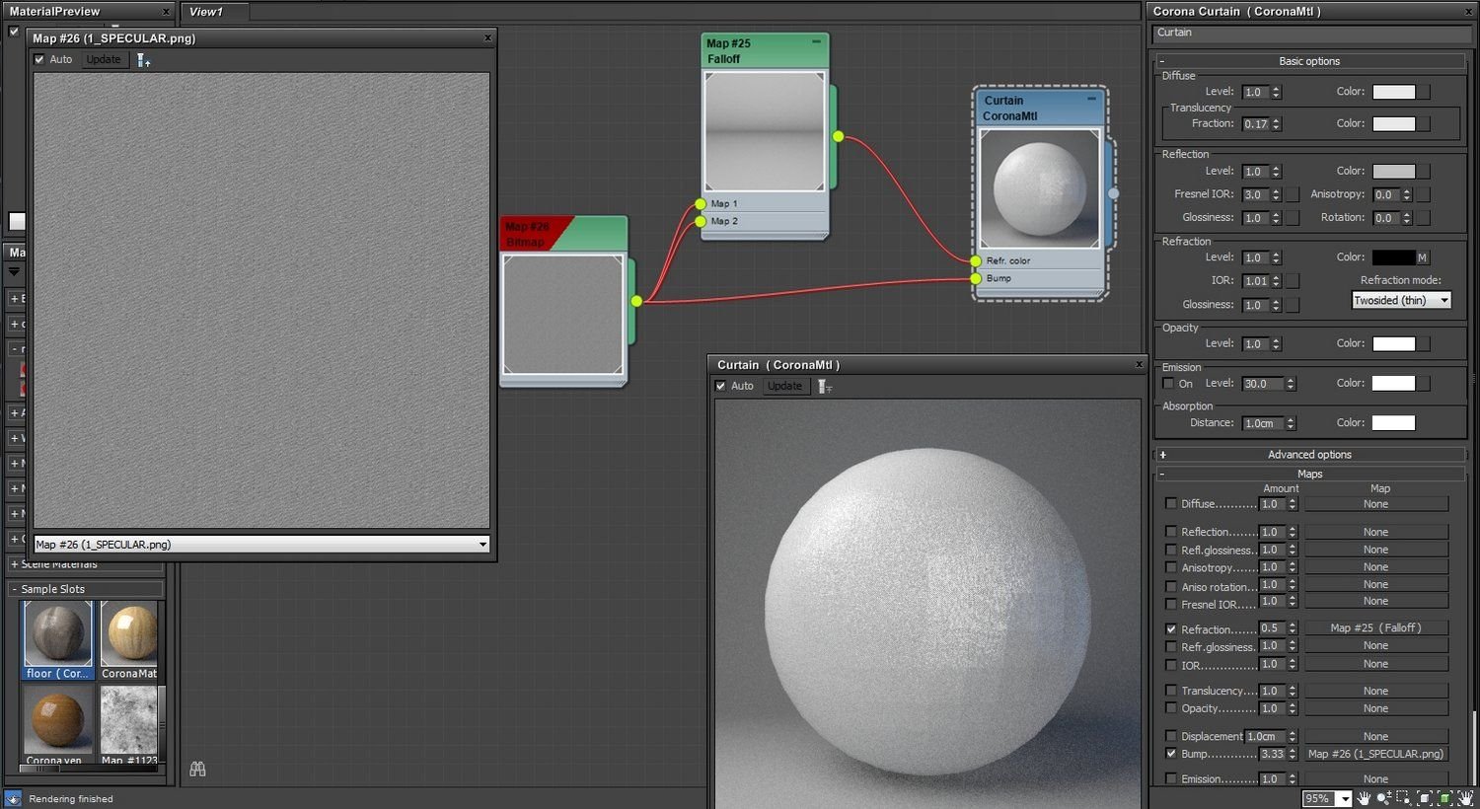Open the Refraction mode Twosided dropdown

(1401, 300)
